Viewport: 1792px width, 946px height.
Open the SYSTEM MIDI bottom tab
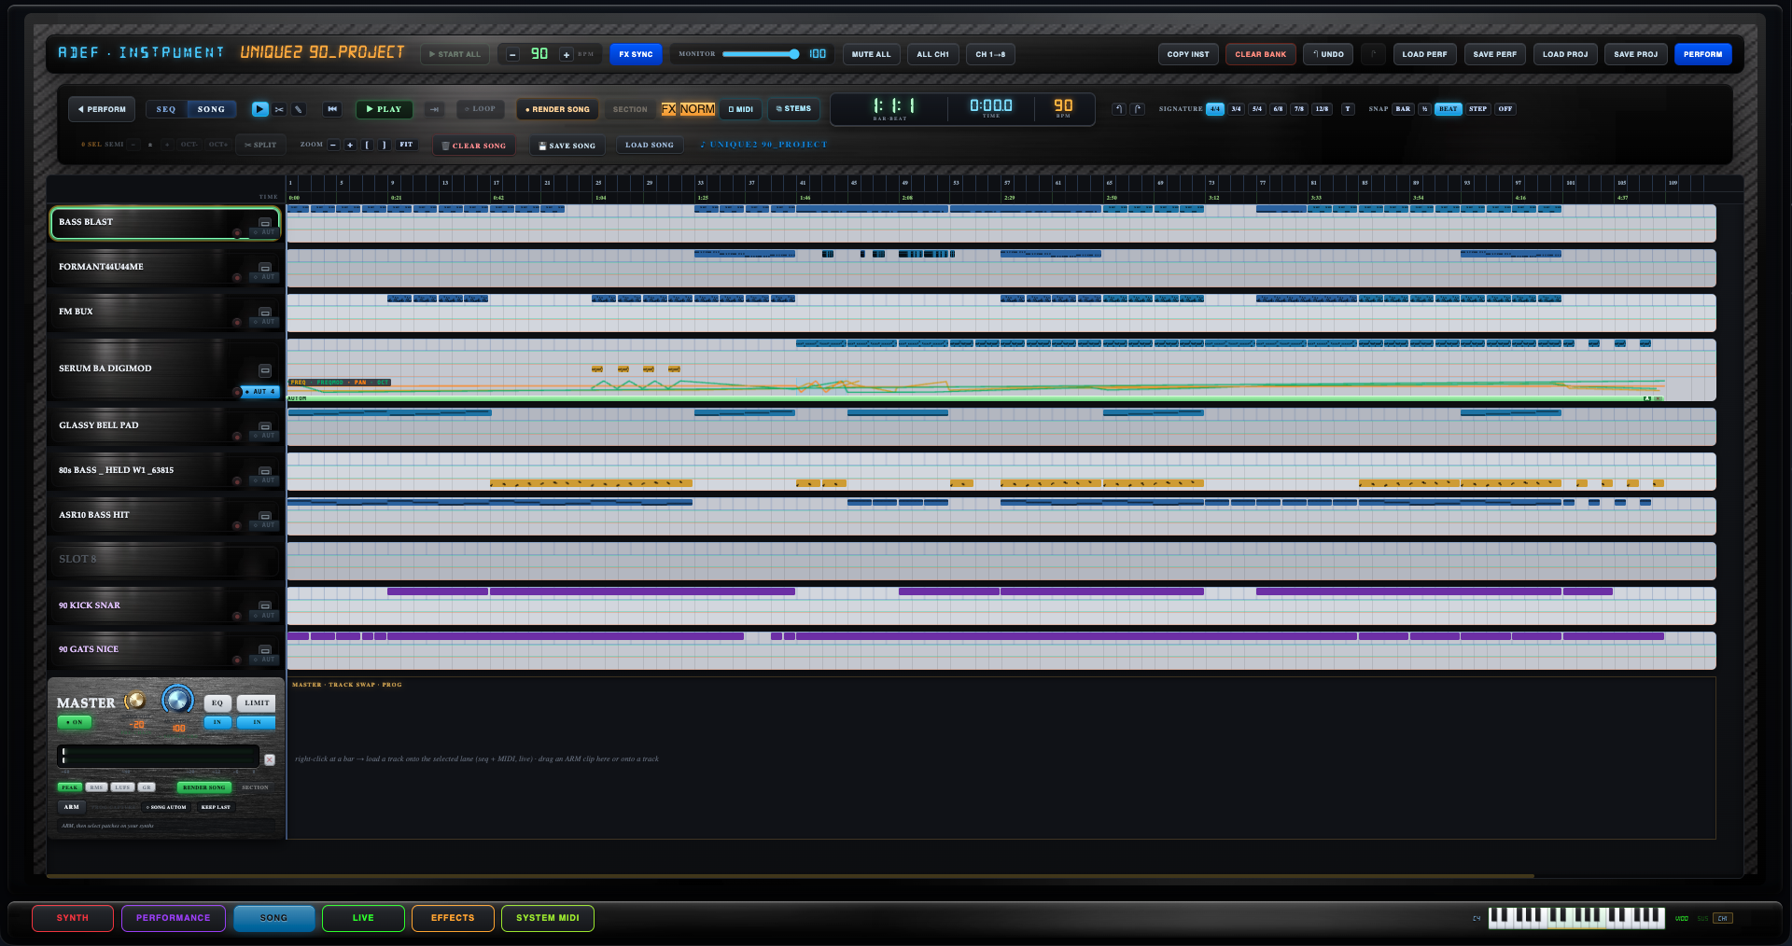(548, 918)
